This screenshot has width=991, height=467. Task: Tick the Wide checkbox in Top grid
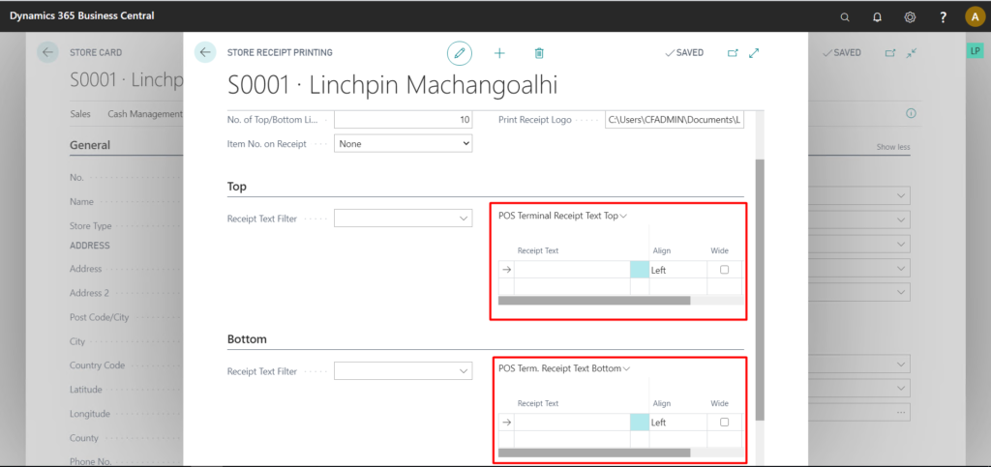[x=724, y=270]
